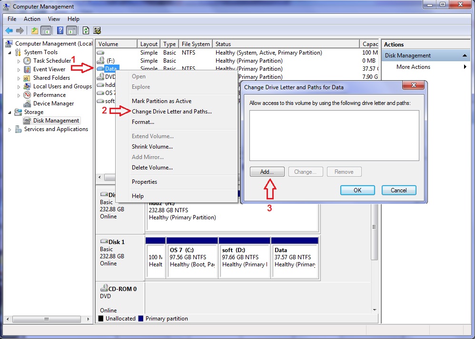475x339 pixels.
Task: Sort by the Volume column header
Action: pos(116,44)
